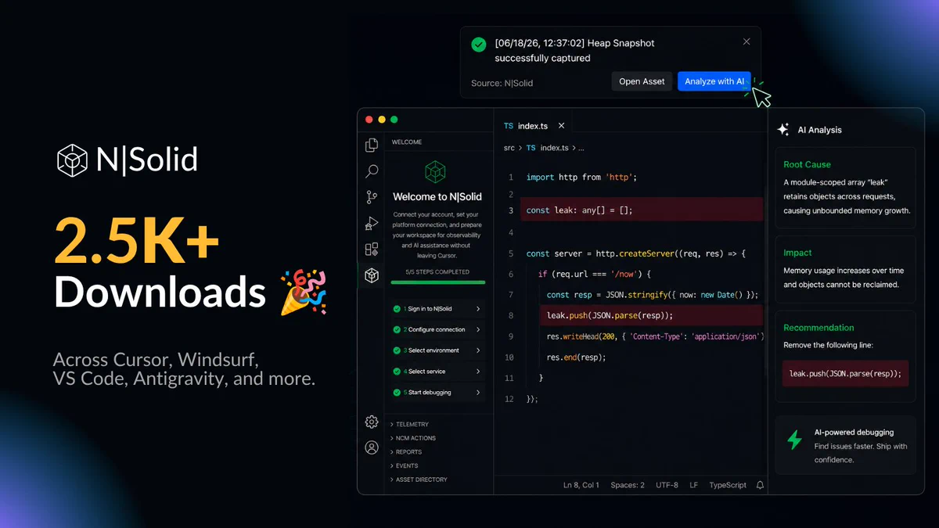Click the green check for Select environment

(397, 350)
